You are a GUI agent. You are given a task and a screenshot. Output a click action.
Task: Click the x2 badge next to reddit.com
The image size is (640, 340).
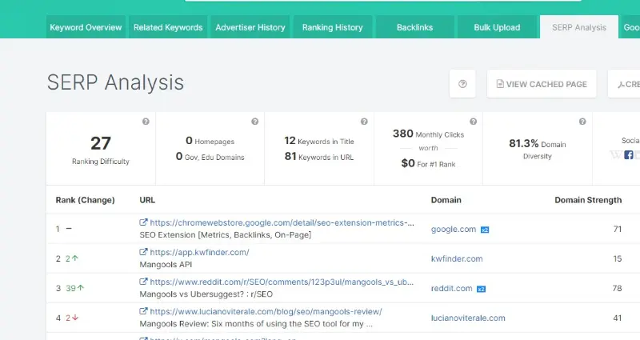pyautogui.click(x=482, y=289)
